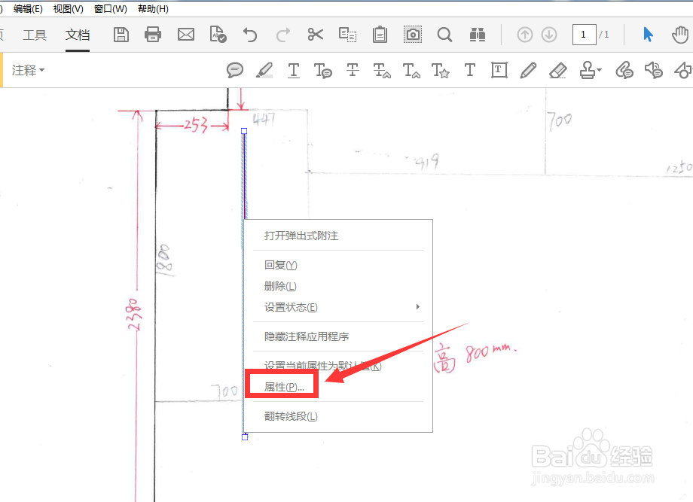This screenshot has height=502, width=693.
Task: Select the Pencil drawing tool
Action: point(528,70)
